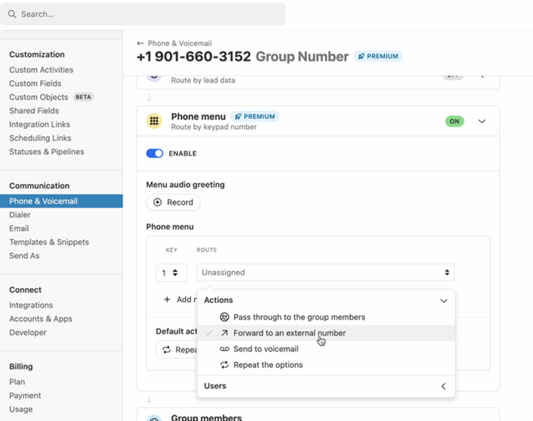Click the green ON status badge
The image size is (533, 421).
coord(454,121)
